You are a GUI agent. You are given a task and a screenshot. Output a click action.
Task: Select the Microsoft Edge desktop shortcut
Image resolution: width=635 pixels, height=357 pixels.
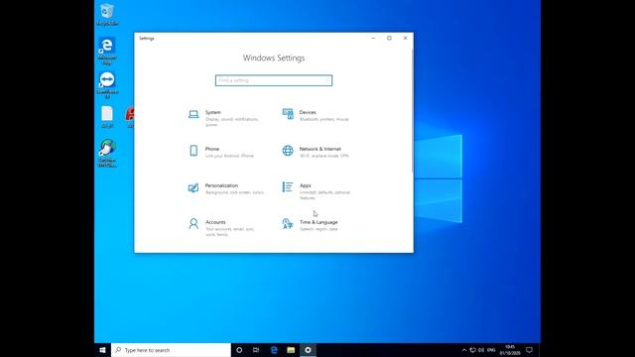[x=107, y=51]
